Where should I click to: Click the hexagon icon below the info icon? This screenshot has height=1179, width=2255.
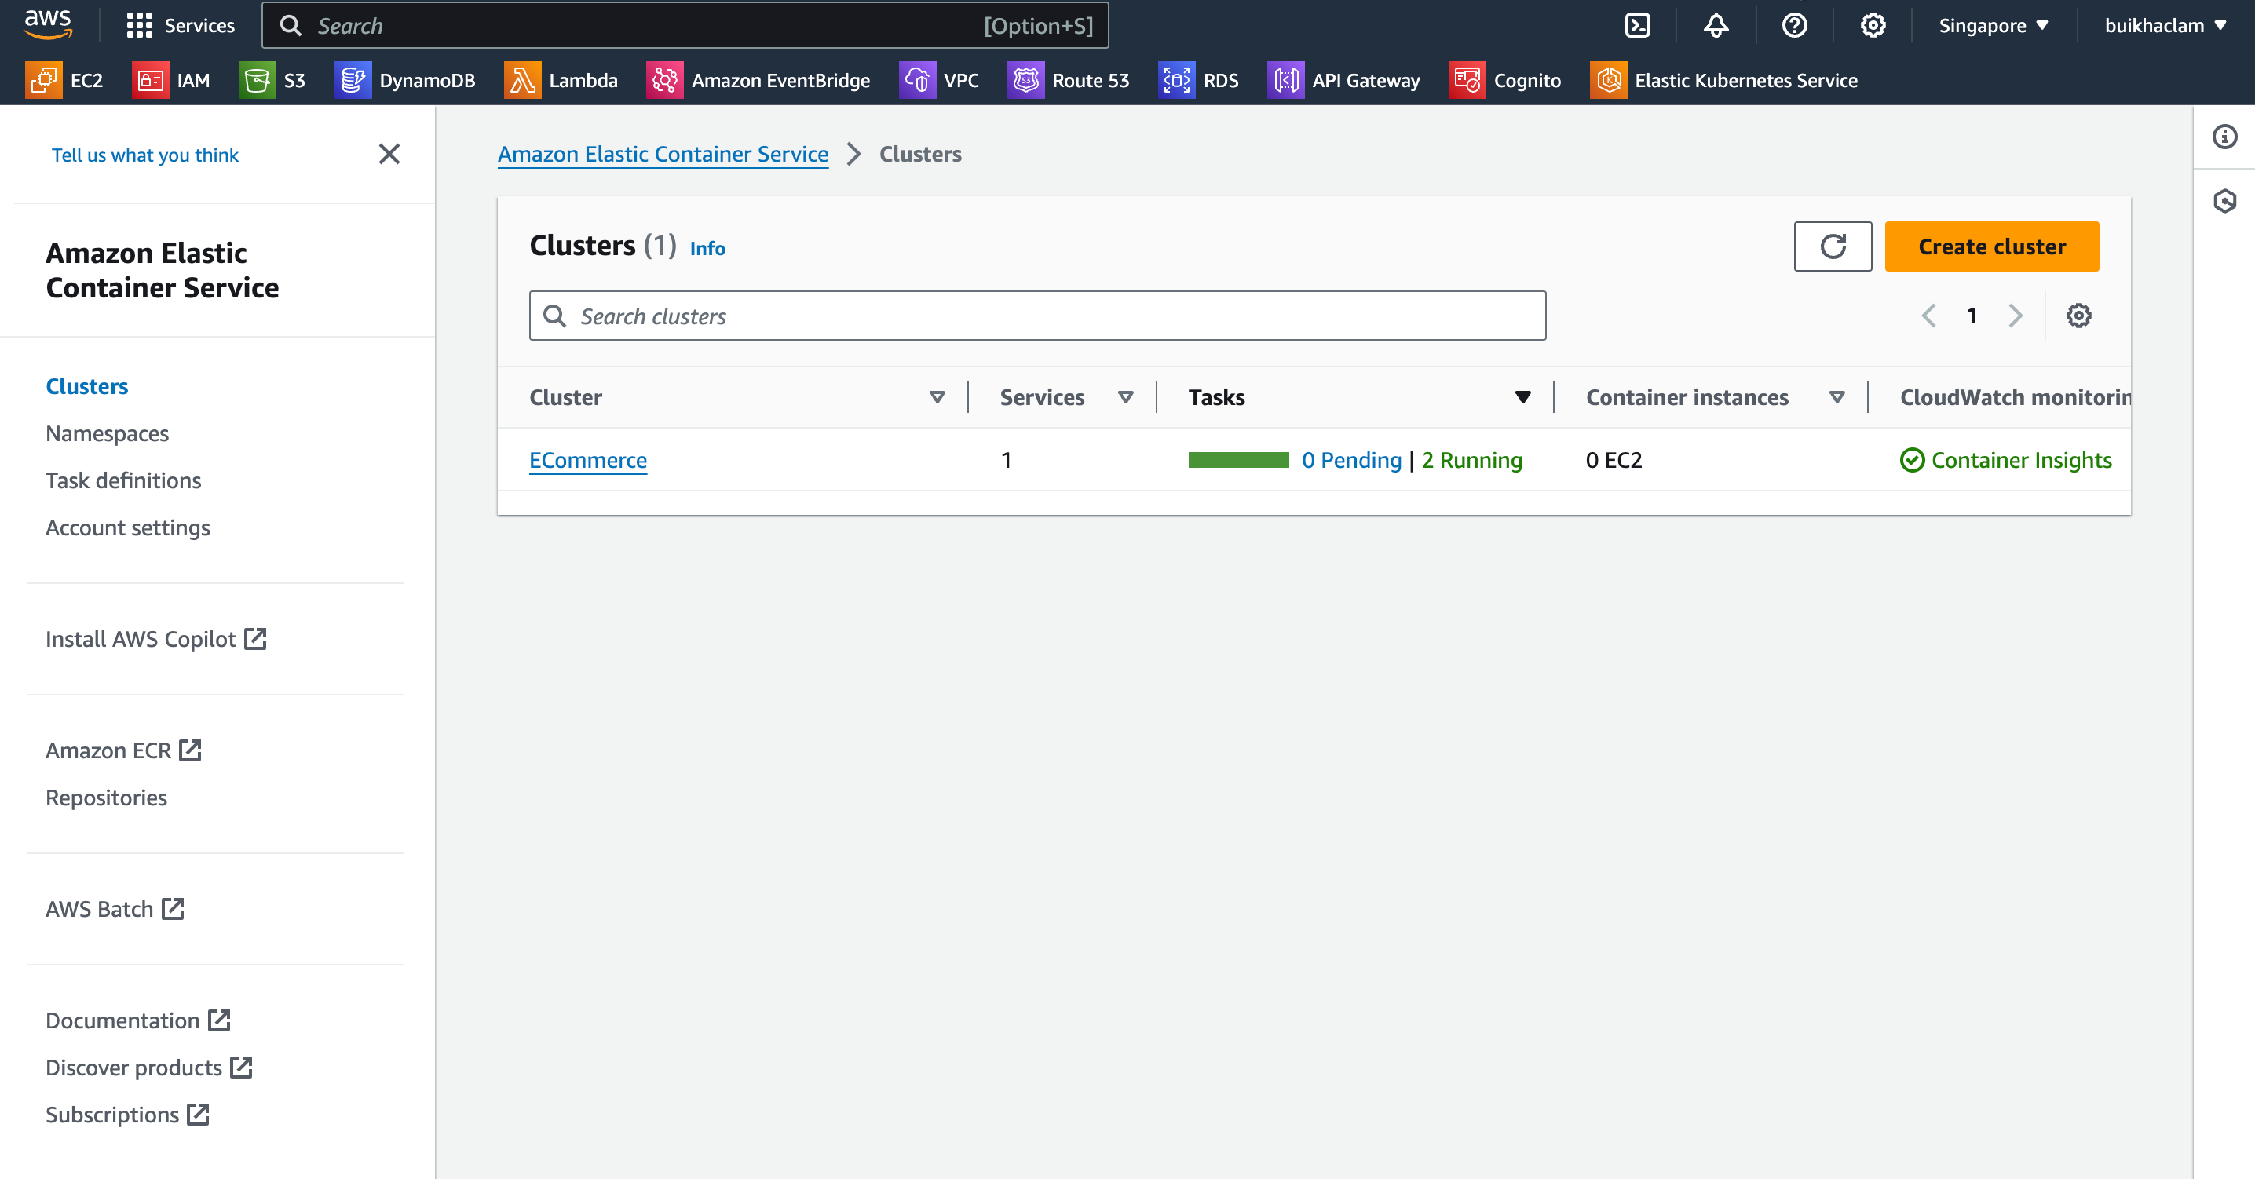pos(2224,201)
